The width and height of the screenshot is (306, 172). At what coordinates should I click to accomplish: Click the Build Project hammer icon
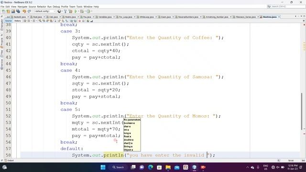(x=65, y=11)
